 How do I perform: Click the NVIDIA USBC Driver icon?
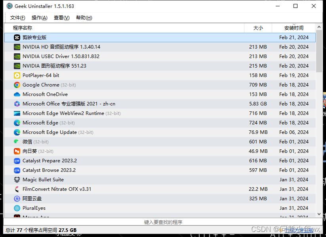point(17,56)
